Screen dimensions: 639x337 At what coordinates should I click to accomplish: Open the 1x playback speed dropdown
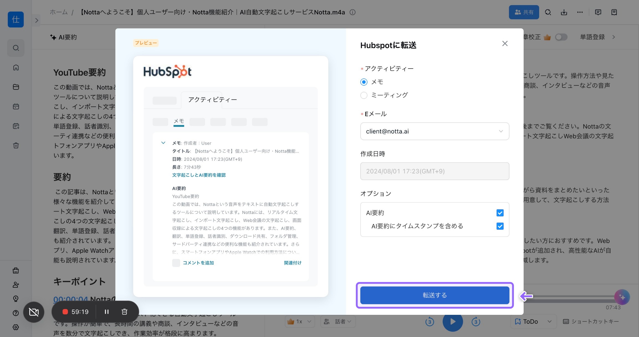[x=300, y=321]
